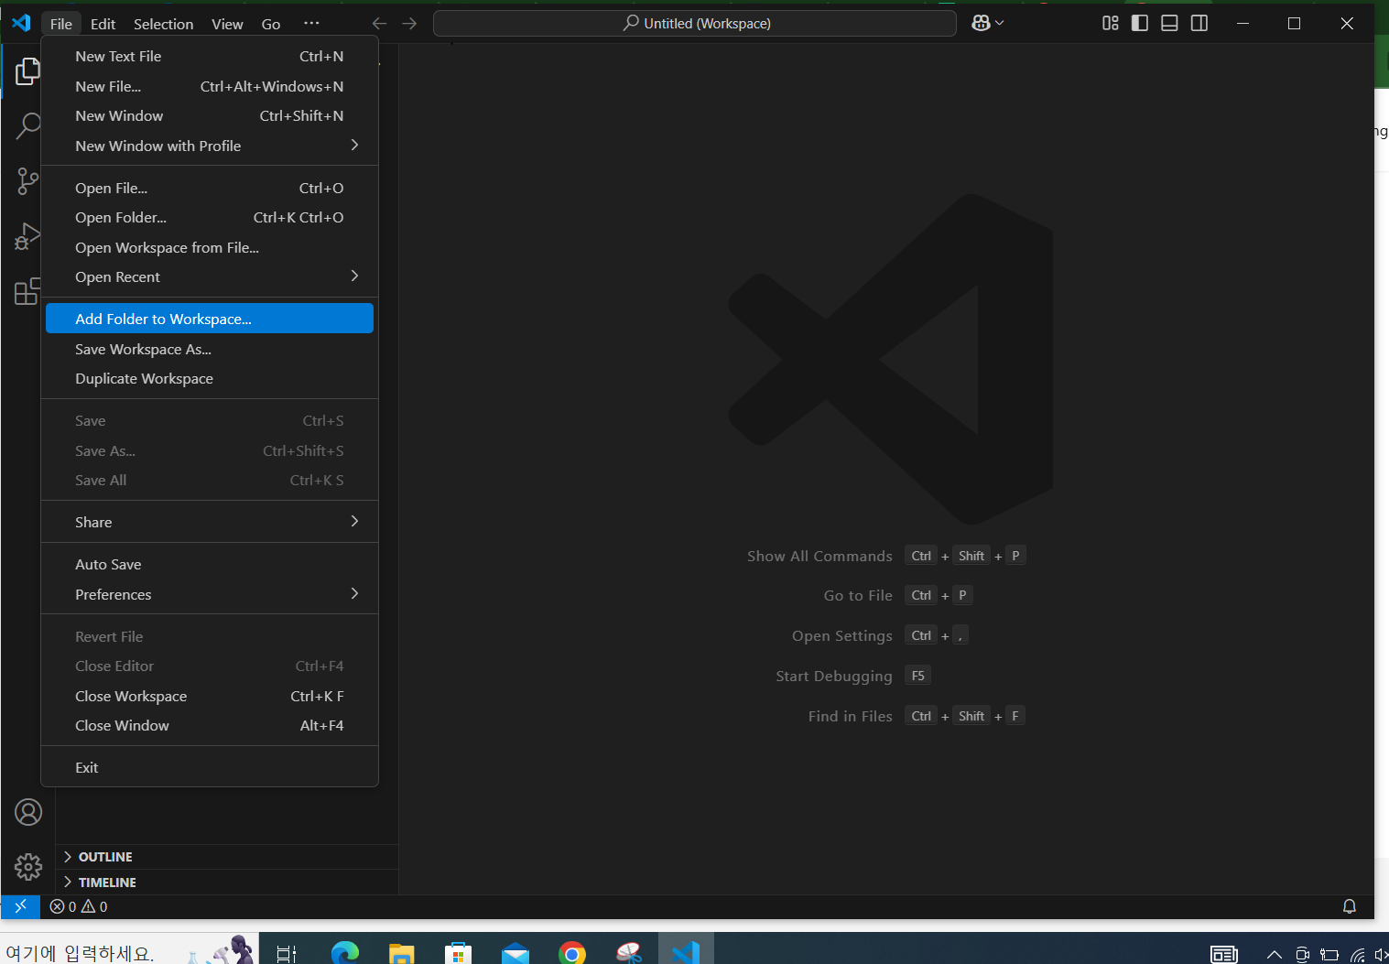Go back with the left arrow
Viewport: 1389px width, 964px height.
[x=379, y=23]
